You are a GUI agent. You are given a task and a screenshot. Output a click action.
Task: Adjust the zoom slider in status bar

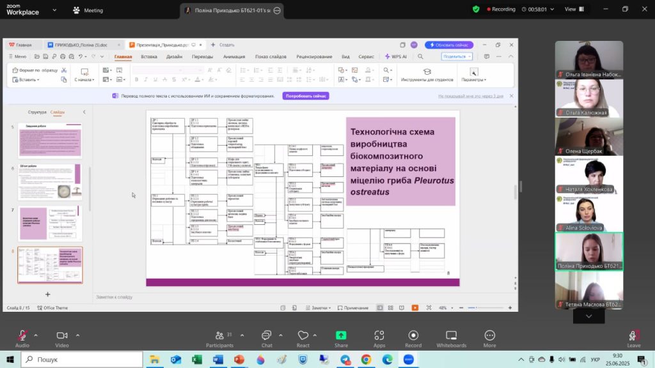pyautogui.click(x=485, y=308)
